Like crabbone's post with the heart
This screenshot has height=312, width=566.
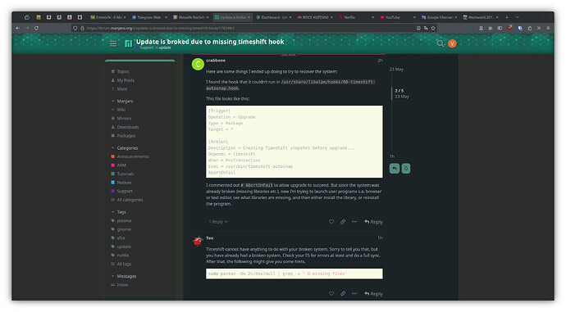click(331, 222)
